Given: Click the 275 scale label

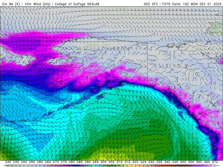Looking at the screenshot, I should pos(64,162).
